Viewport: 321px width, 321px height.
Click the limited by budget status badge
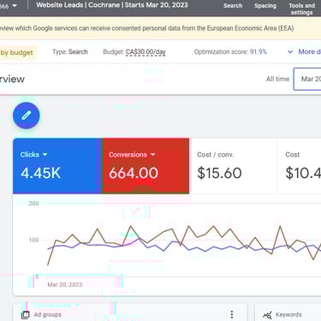pos(18,52)
